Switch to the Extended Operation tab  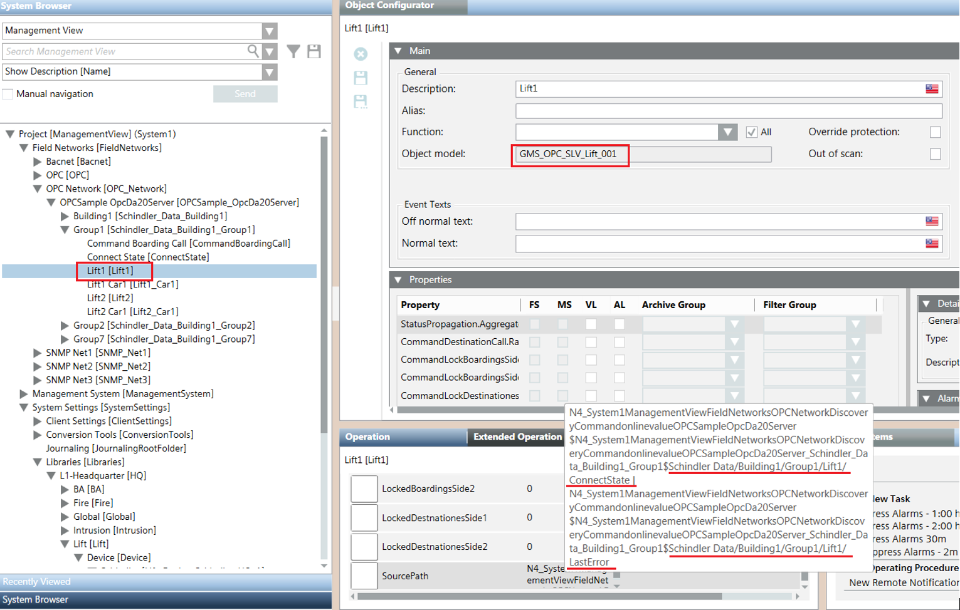517,437
